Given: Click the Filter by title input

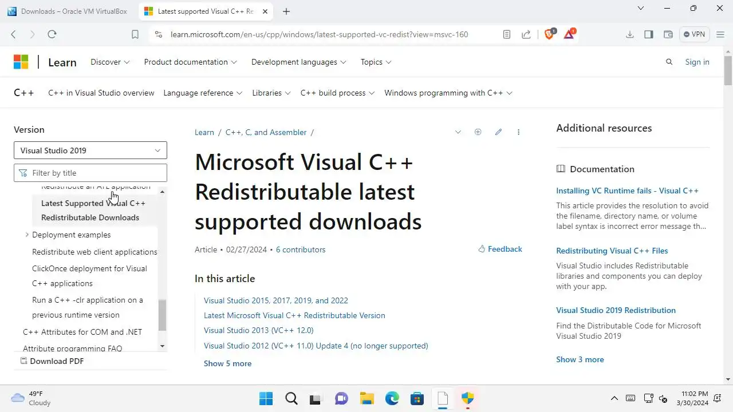Looking at the screenshot, I should click(x=90, y=173).
